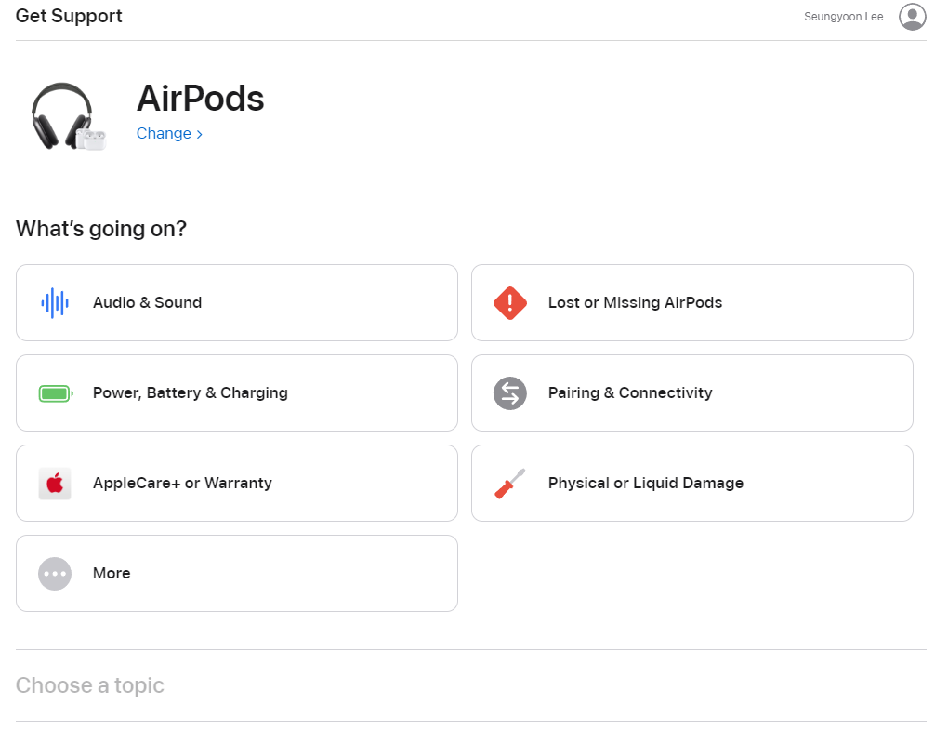Click the AirPods product title

coord(200,98)
